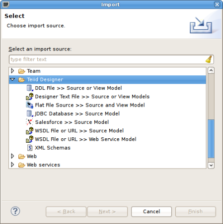Focus the type filter text field
The width and height of the screenshot is (223, 224).
[108, 59]
